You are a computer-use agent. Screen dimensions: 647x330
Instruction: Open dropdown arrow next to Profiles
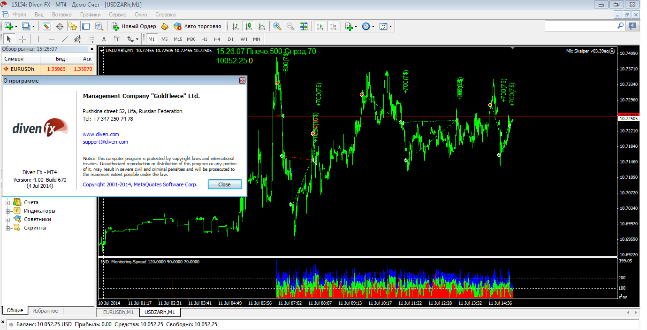point(33,26)
